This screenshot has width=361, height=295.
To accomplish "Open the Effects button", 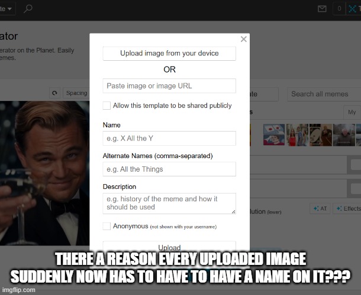I will [347, 208].
